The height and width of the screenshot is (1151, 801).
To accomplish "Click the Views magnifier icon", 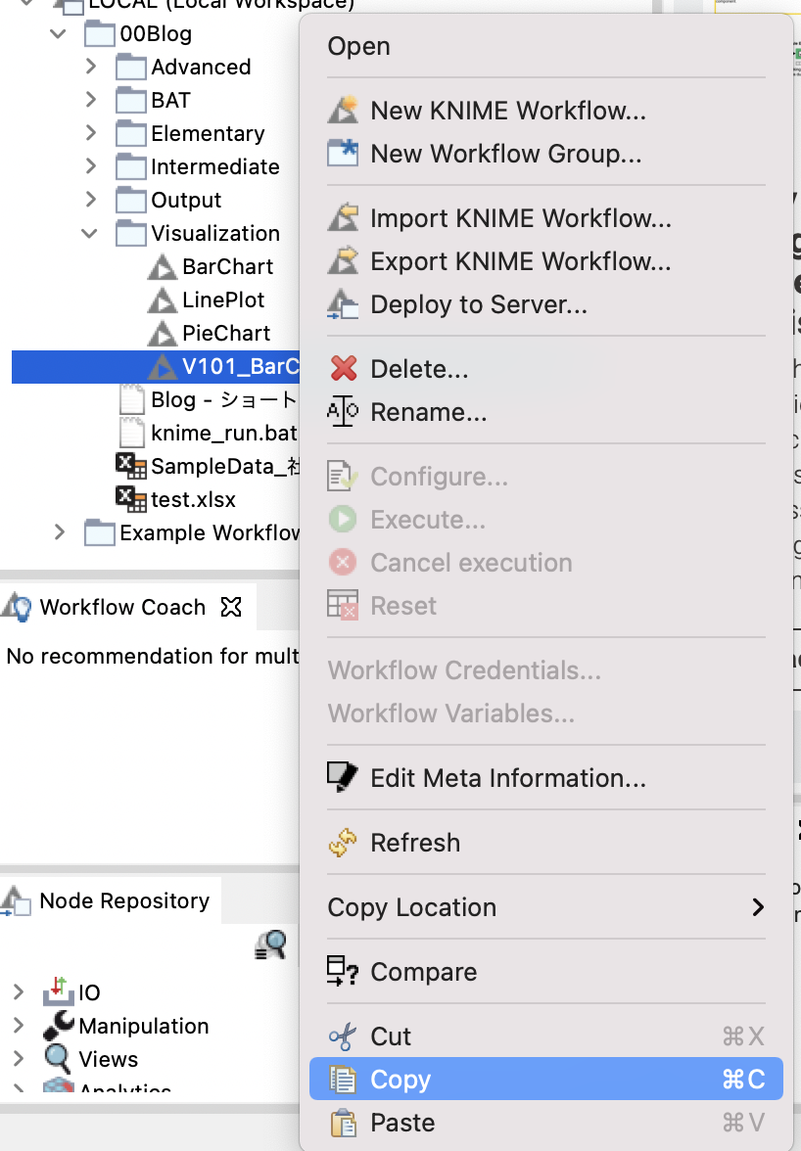I will [x=57, y=1059].
